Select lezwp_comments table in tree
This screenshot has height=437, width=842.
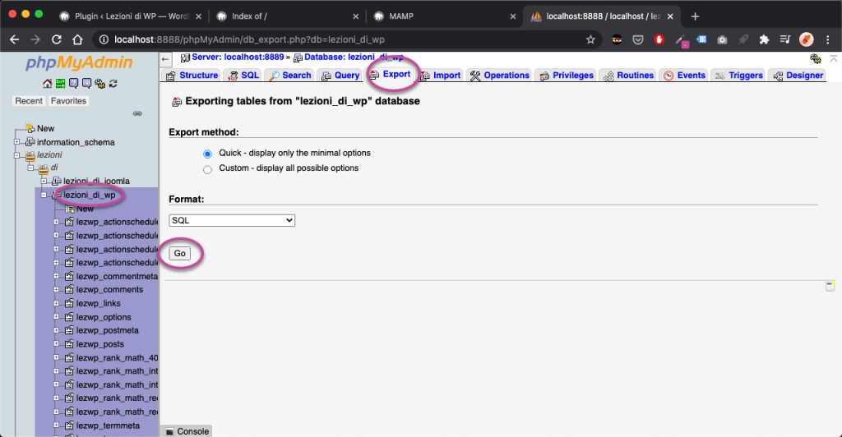109,289
